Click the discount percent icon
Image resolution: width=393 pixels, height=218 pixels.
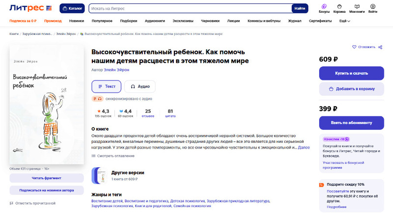click(322, 185)
